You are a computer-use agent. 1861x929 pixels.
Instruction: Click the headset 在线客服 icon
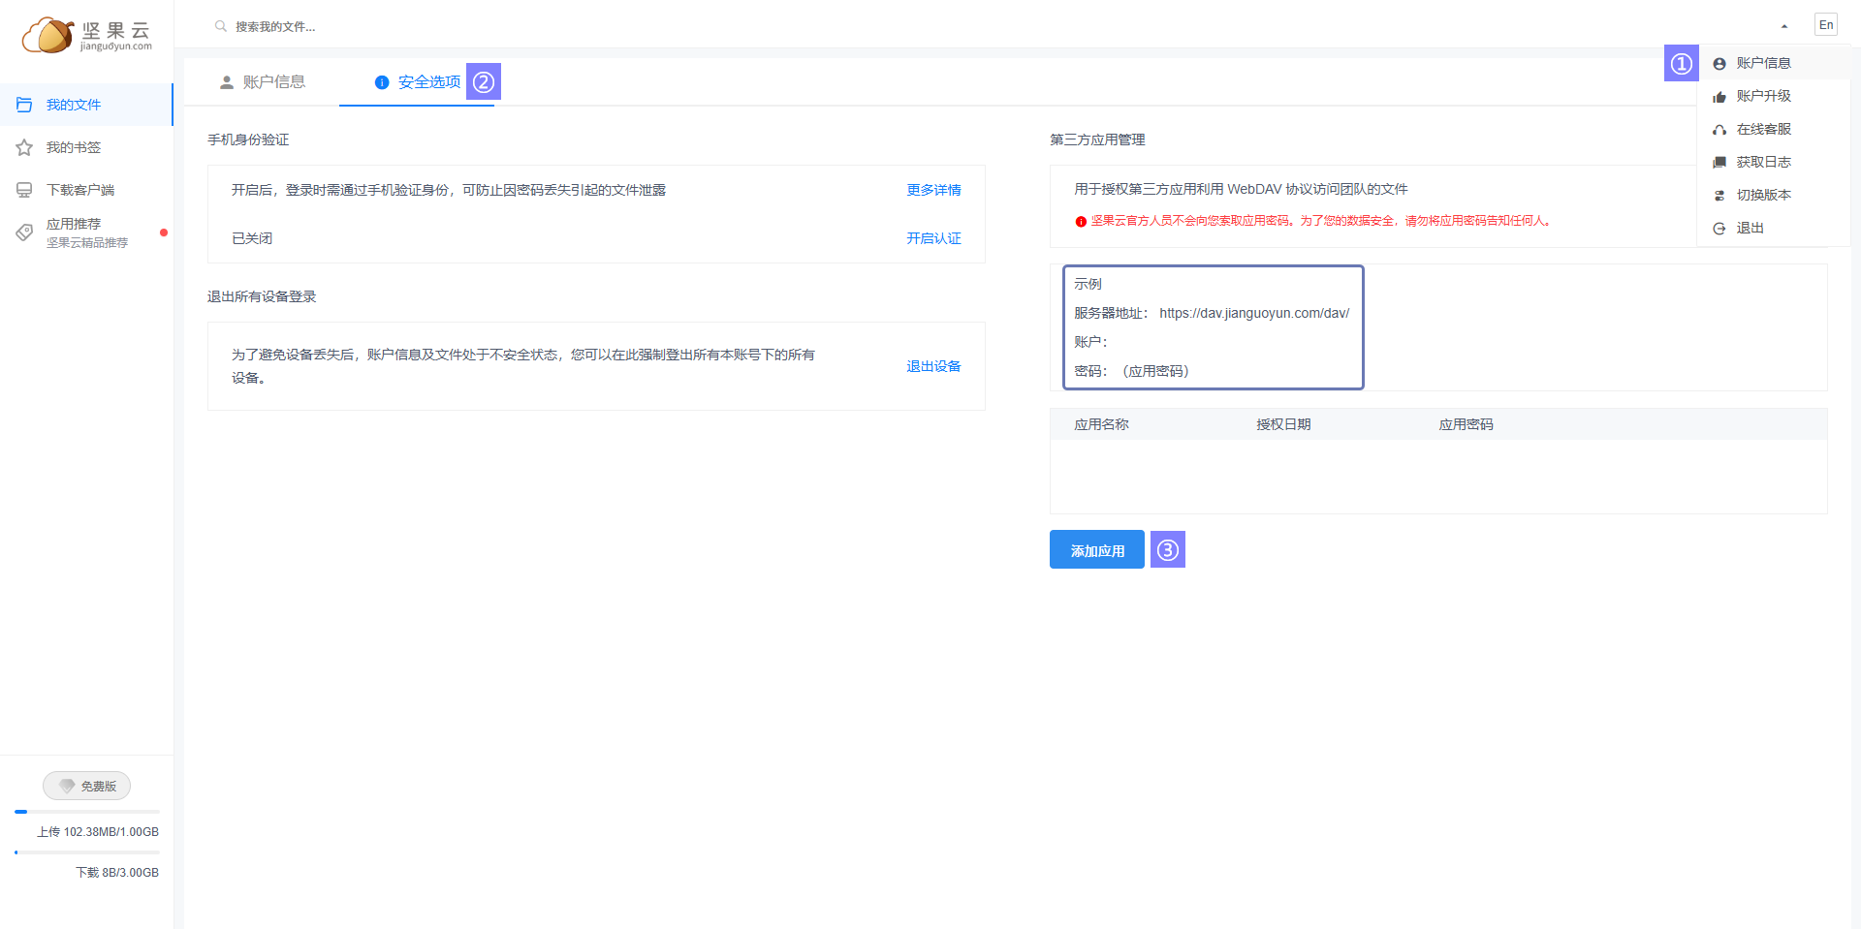[1719, 130]
